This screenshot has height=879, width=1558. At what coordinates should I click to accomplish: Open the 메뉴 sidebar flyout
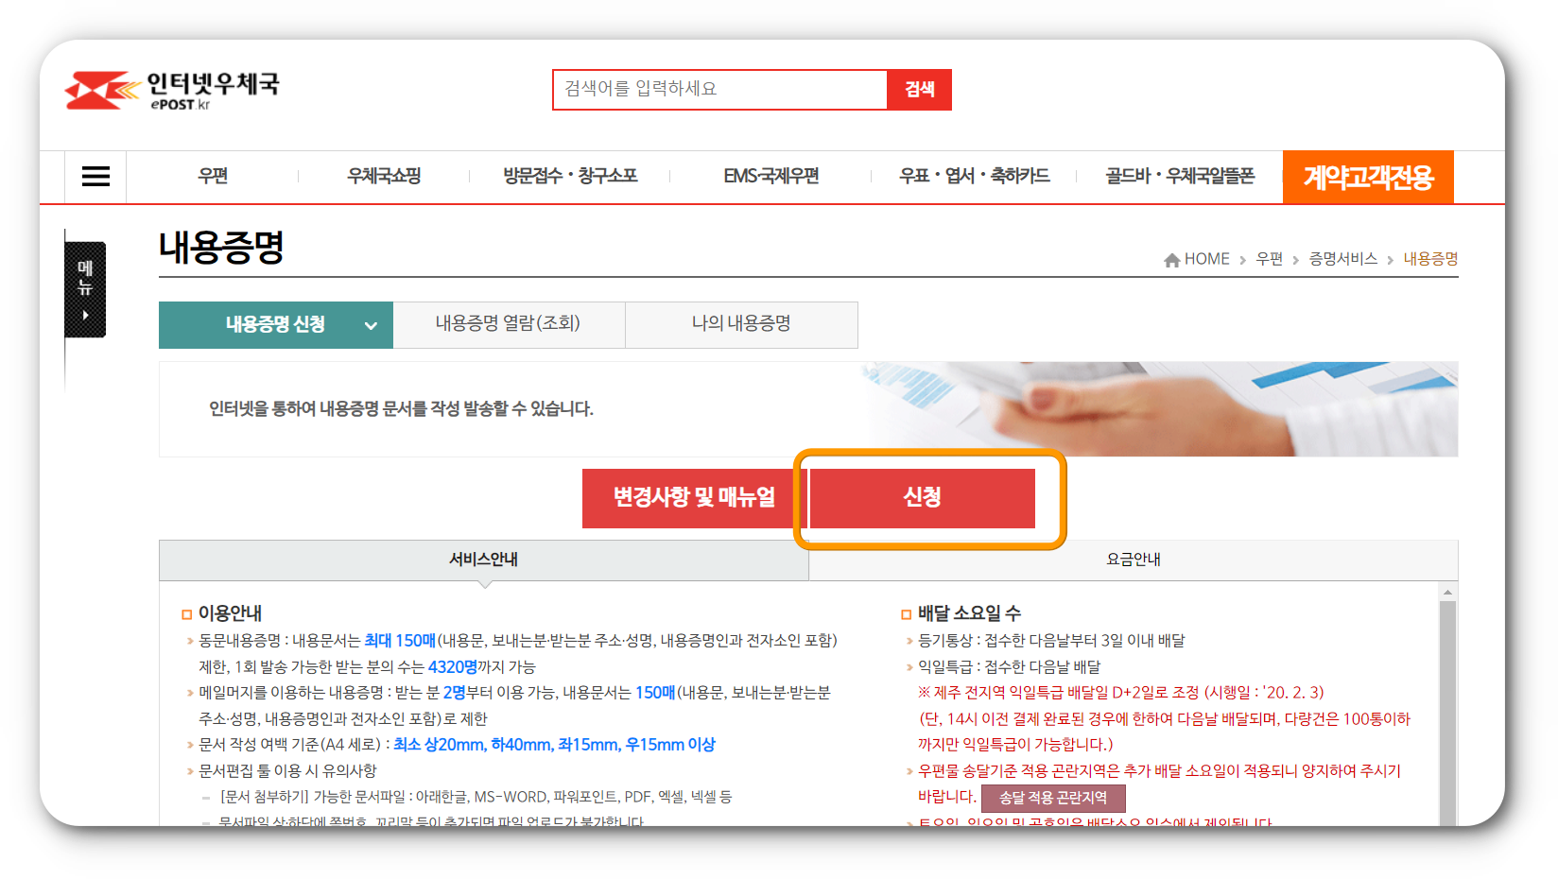(84, 288)
